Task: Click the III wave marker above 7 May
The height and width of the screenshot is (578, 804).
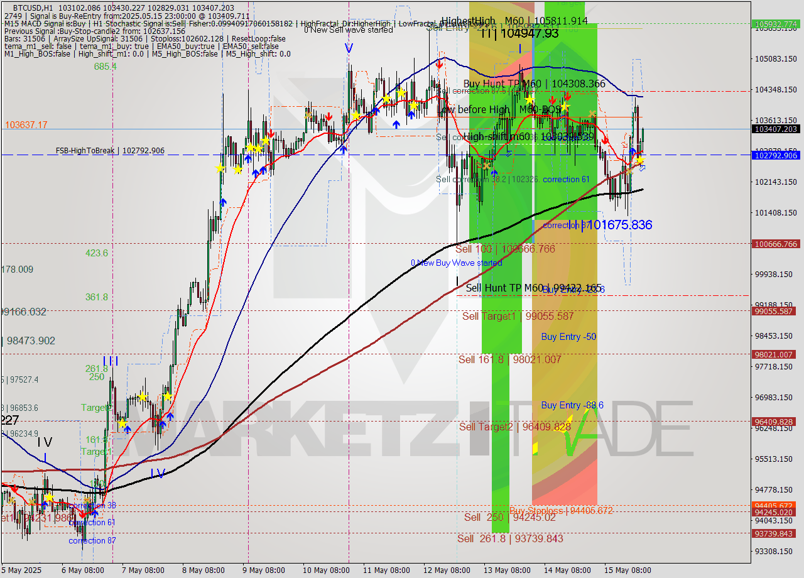Action: click(x=110, y=361)
